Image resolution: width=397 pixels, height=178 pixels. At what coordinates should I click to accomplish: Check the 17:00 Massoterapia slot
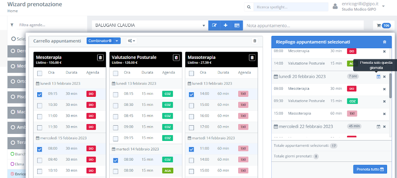click(191, 128)
